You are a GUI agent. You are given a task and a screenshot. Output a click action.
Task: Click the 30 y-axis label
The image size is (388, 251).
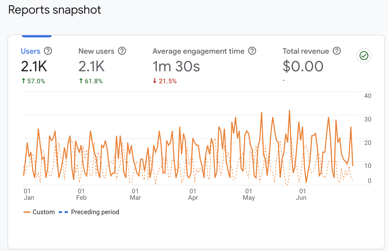click(x=368, y=119)
